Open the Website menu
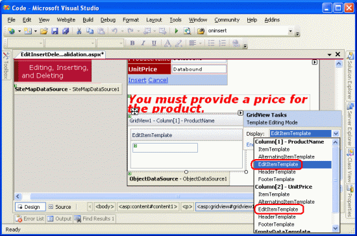 [x=66, y=20]
